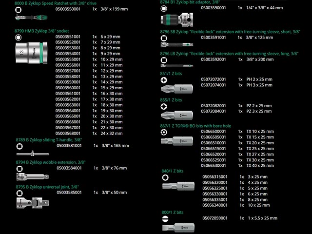Image resolution: width=312 pixels, height=234 pixels.
Task: Click the heading 8794 B Zyklop wobble extension
Action: click(51, 162)
